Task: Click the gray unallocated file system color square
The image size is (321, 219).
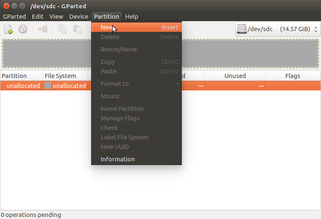Action: [x=48, y=85]
